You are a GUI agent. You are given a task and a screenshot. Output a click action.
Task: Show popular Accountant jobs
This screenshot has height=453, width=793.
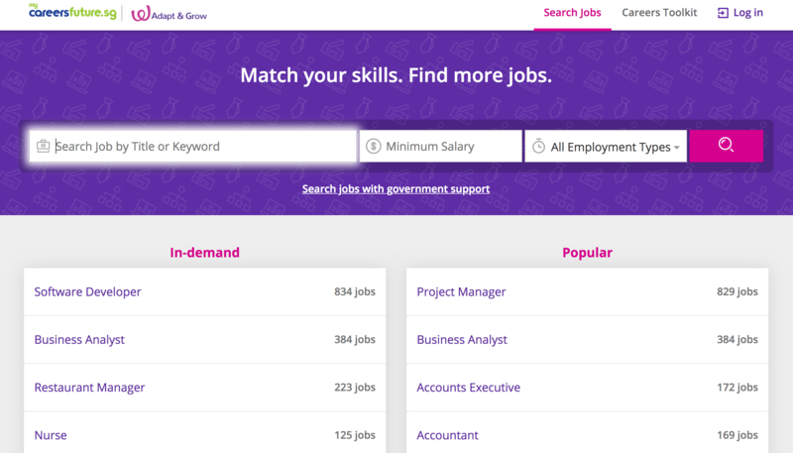[x=447, y=435]
